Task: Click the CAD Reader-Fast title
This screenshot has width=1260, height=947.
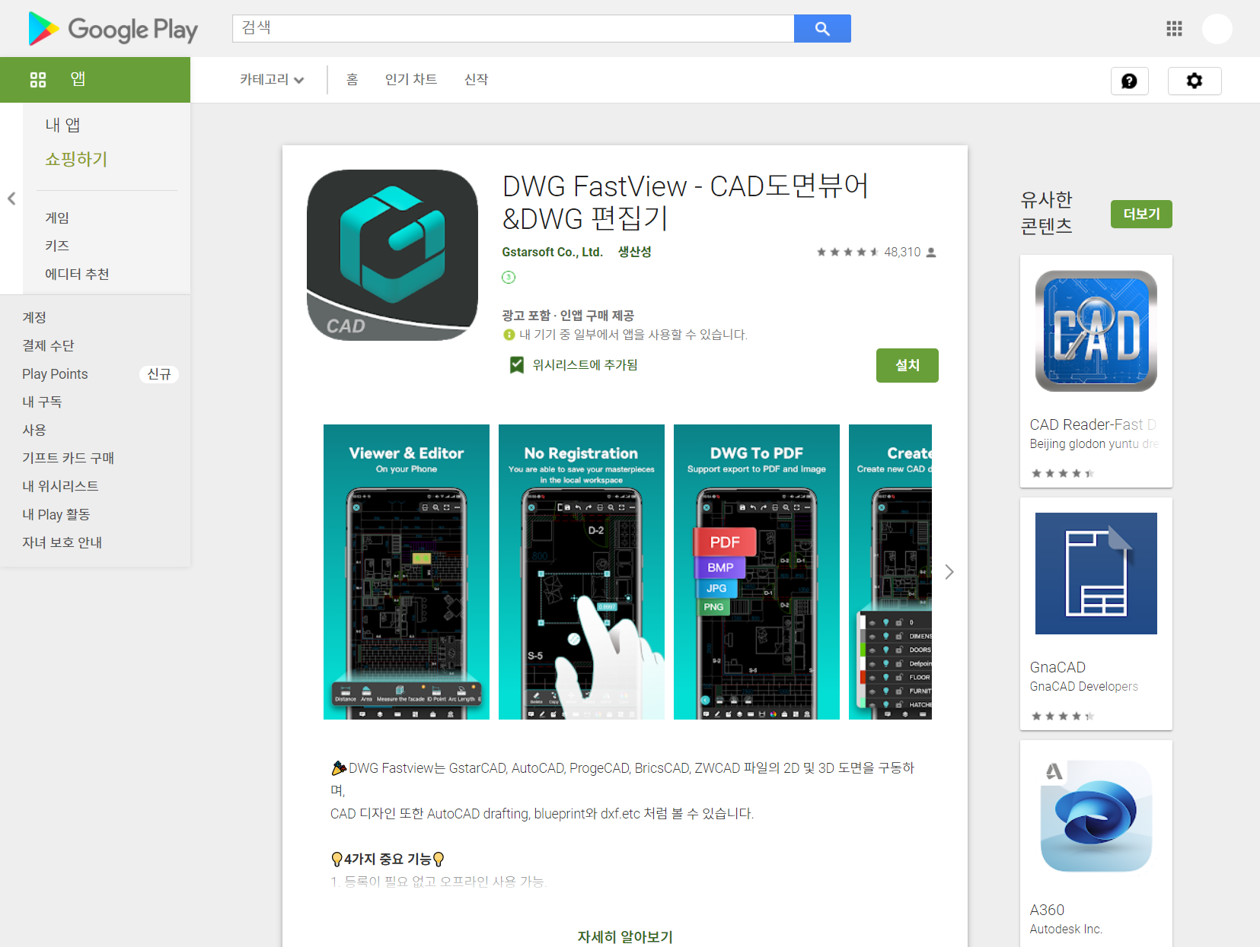Action: [x=1093, y=424]
